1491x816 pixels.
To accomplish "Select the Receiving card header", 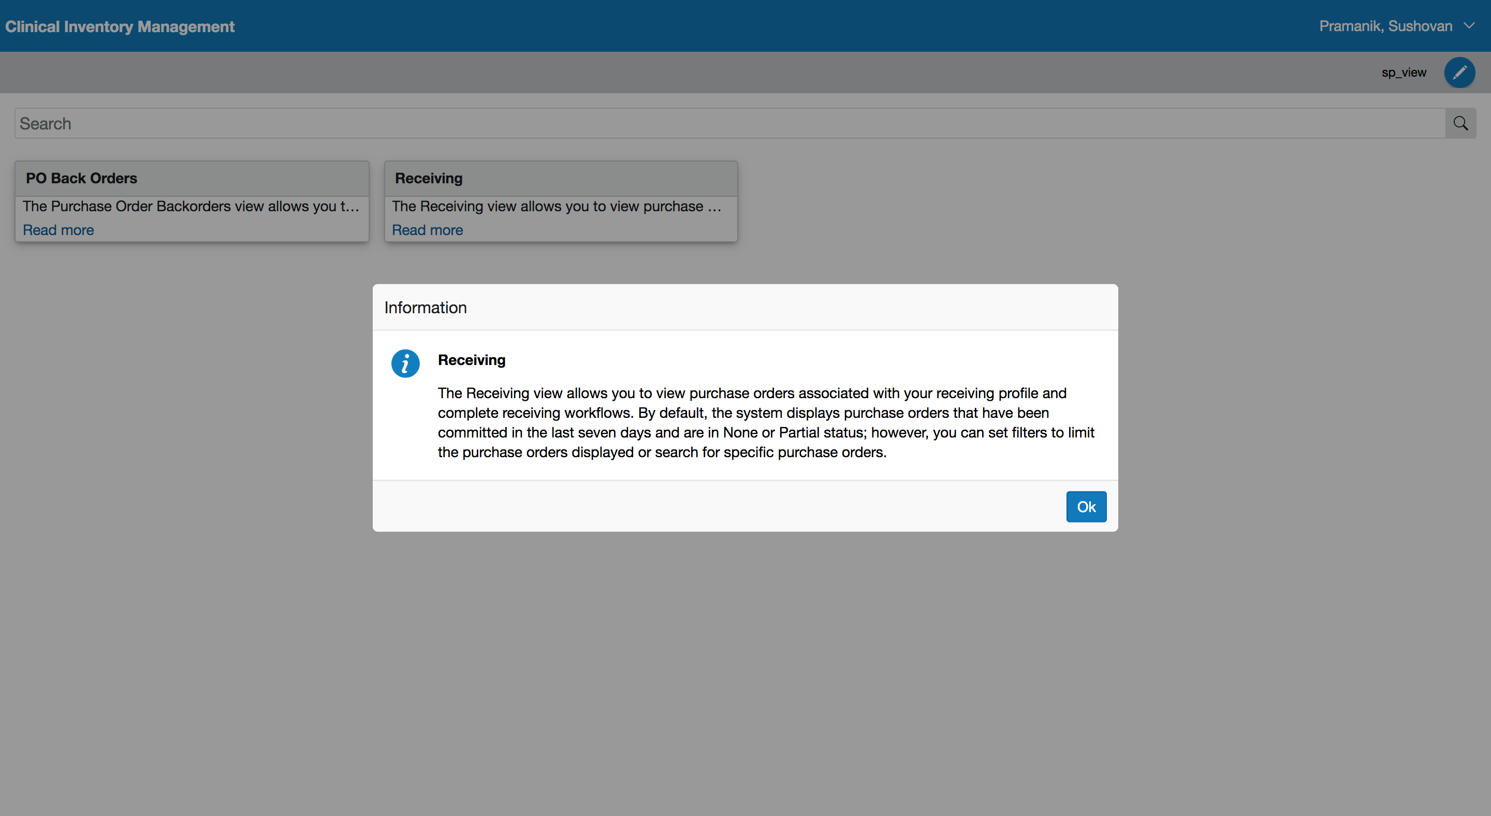I will pos(428,178).
